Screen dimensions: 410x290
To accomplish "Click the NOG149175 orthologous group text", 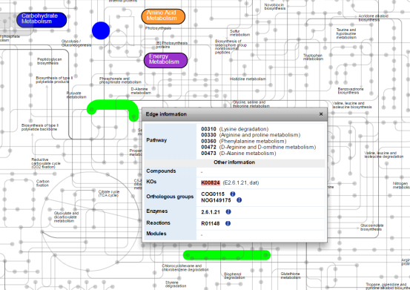I will [x=216, y=200].
